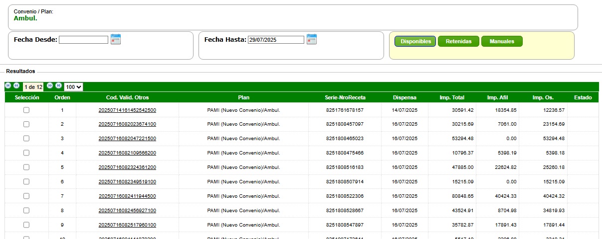This screenshot has width=602, height=239.
Task: Click the Plan column header
Action: 243,97
